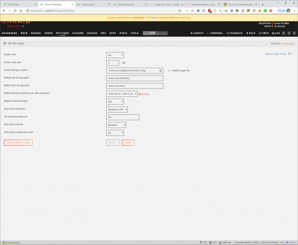Open the PLUGINS menu item
Image resolution: width=298 pixels, height=245 pixels.
78,33
